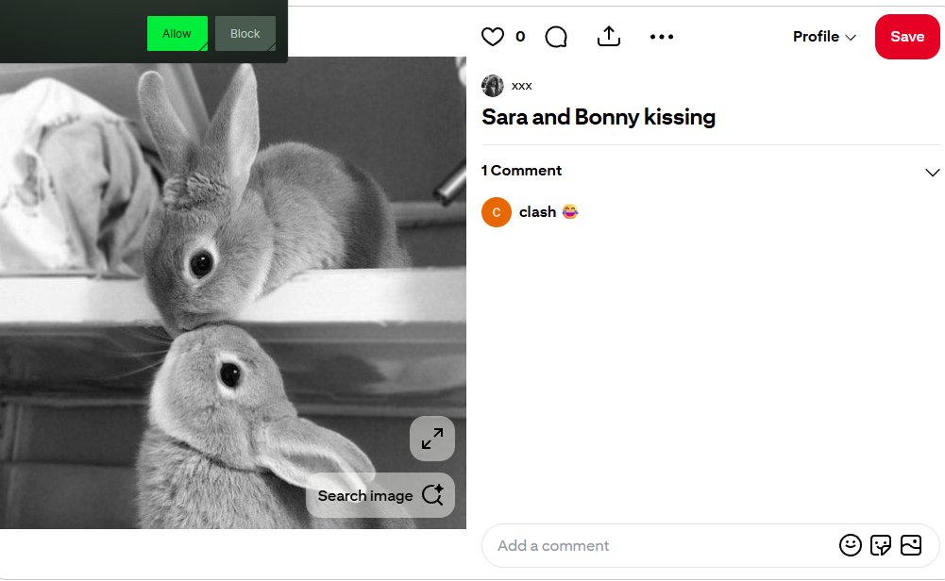Open uploader xxx avatar
This screenshot has height=581, width=945.
coord(493,86)
